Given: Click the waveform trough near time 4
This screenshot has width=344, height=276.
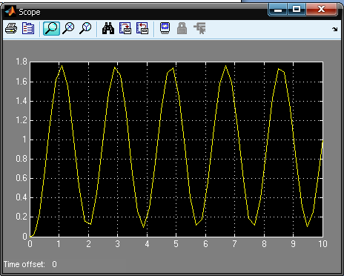Looking at the screenshot, I should tap(144, 227).
